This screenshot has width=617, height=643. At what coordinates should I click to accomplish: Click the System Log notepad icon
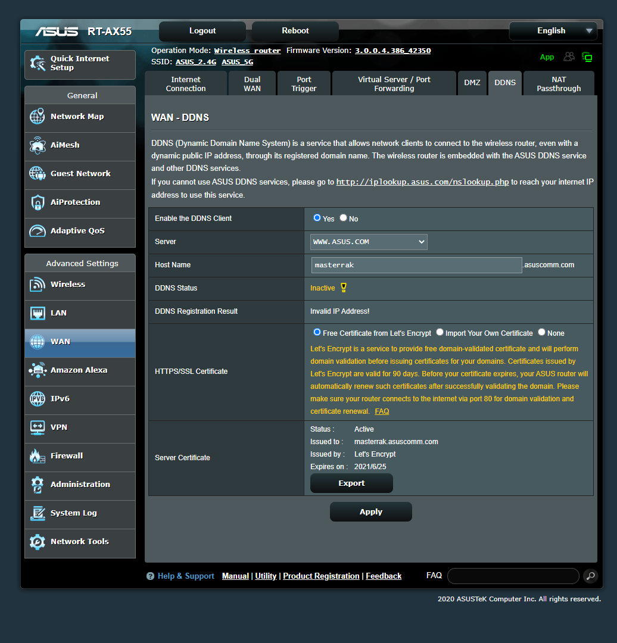pyautogui.click(x=38, y=513)
